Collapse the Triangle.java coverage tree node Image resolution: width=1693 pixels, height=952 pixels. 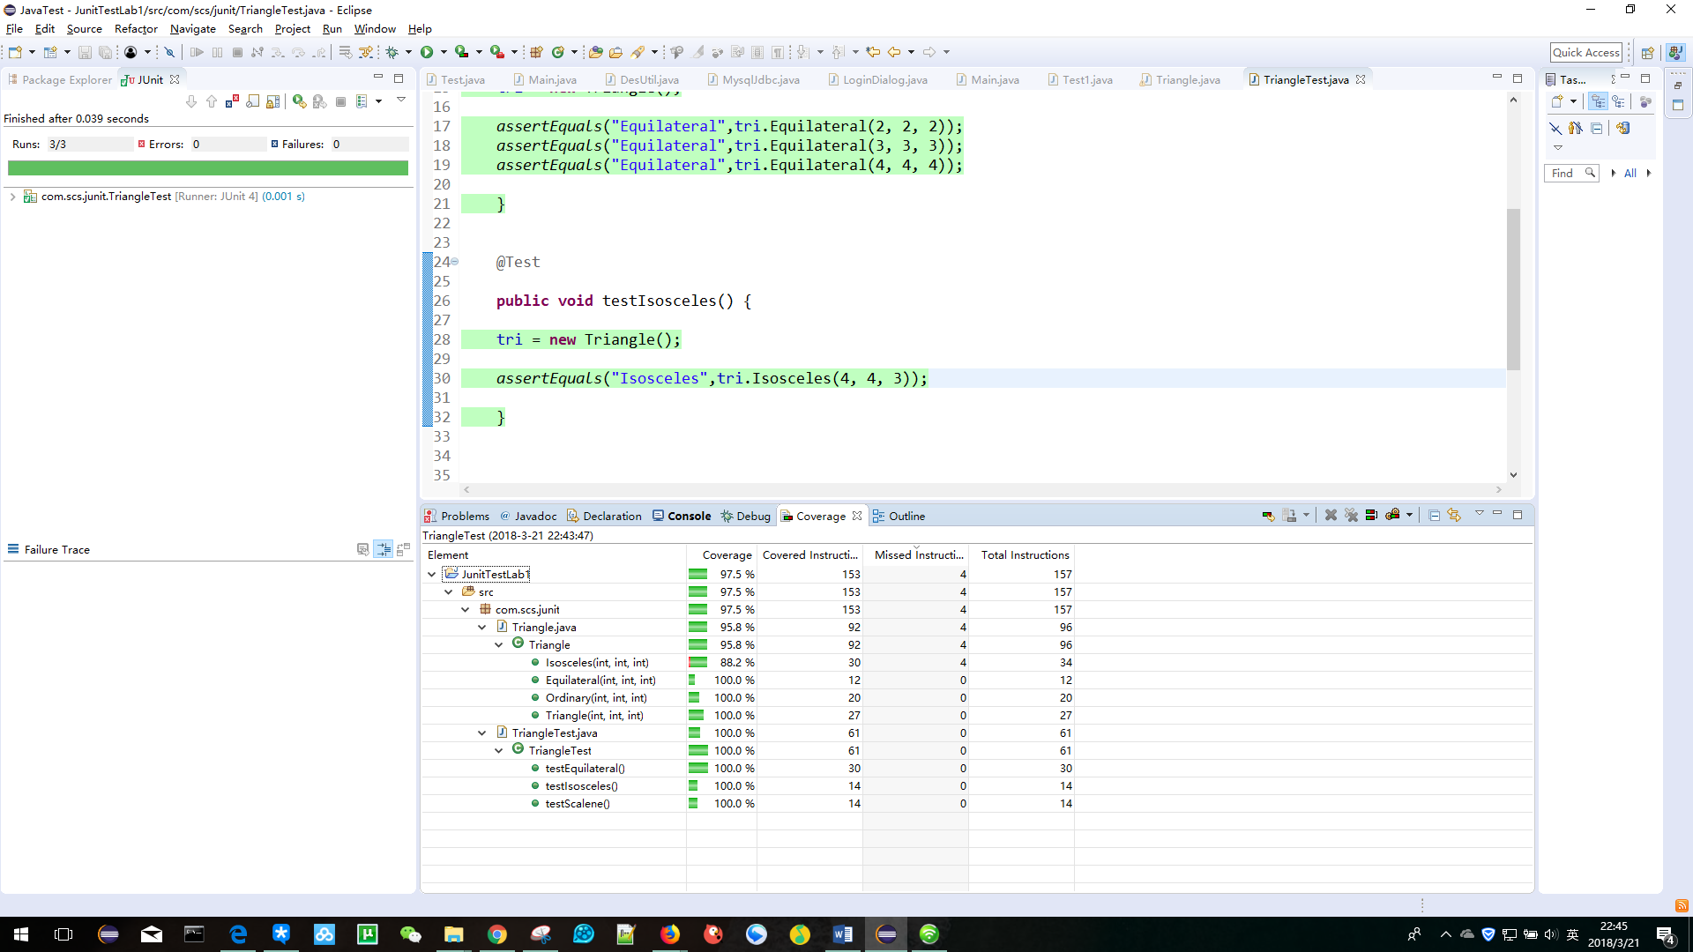(481, 627)
